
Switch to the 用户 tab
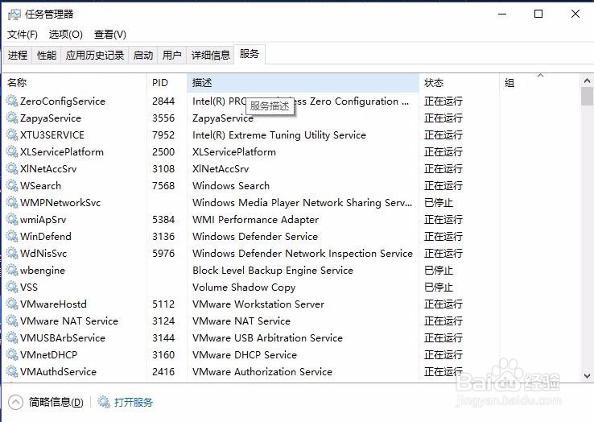click(172, 56)
